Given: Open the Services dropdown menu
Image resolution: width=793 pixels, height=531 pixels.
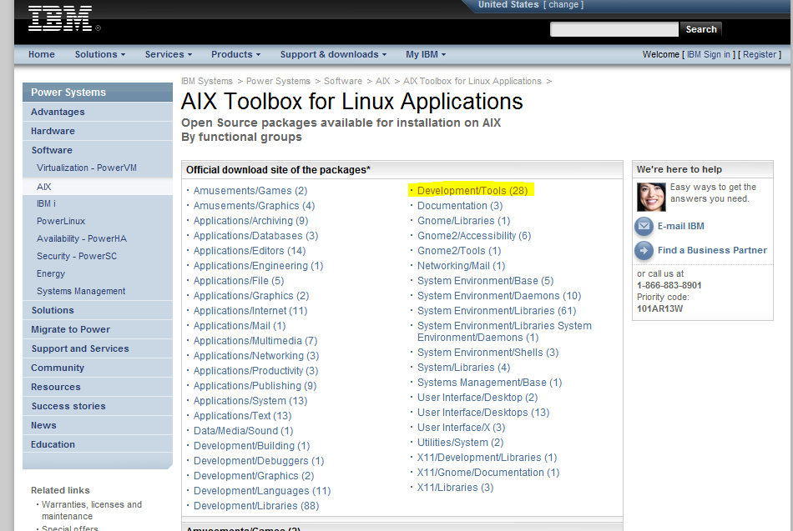Looking at the screenshot, I should [x=169, y=54].
